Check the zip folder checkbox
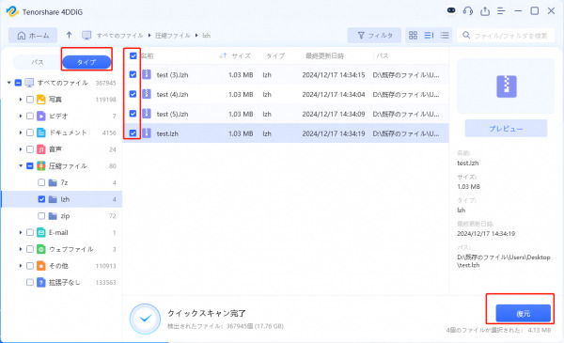Screen dimensions: 564x343 41,216
